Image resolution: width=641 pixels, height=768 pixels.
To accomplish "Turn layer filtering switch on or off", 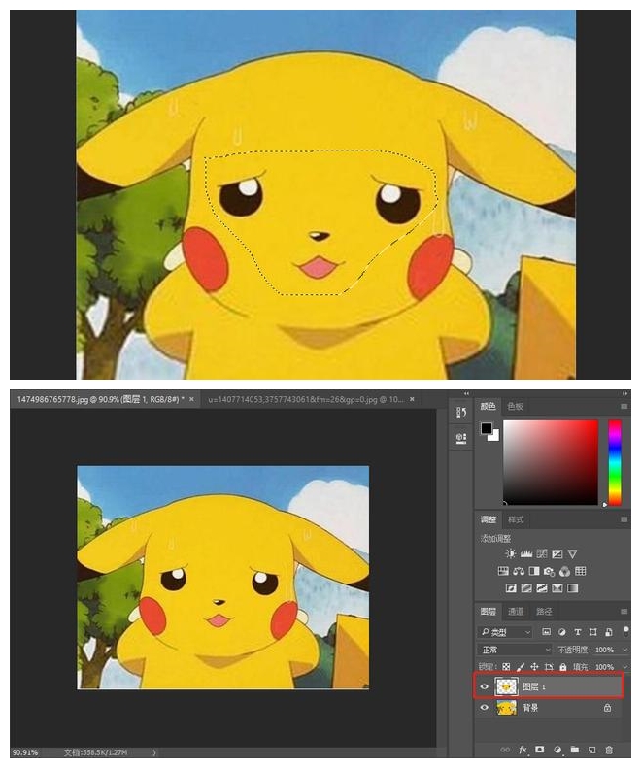I will point(626,631).
